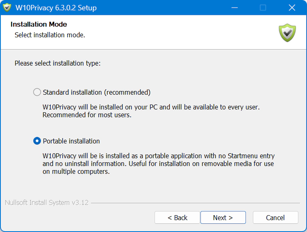Click the "Please select installation type:" label
Screen dimensions: 307x232
(x=57, y=63)
